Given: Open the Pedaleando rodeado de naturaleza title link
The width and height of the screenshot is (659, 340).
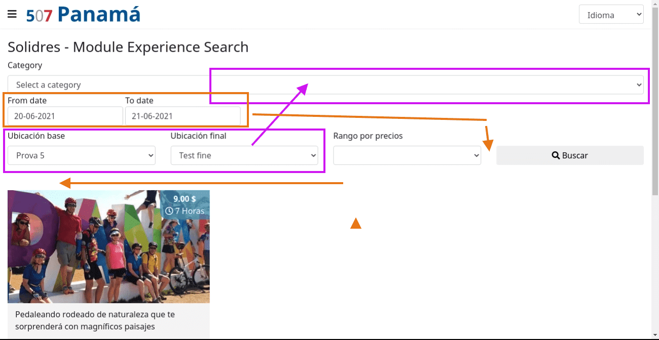Looking at the screenshot, I should [x=95, y=320].
